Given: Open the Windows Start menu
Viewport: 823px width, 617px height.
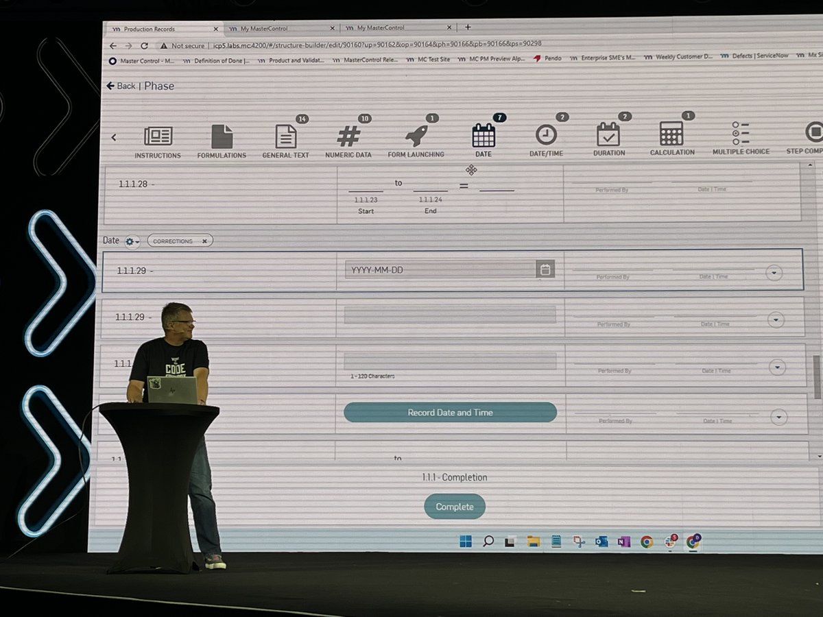Looking at the screenshot, I should 465,542.
